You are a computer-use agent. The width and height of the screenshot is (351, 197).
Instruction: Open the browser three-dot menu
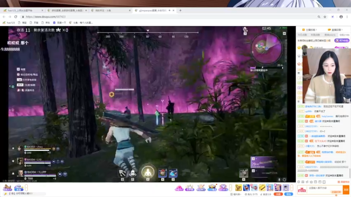[x=347, y=17]
